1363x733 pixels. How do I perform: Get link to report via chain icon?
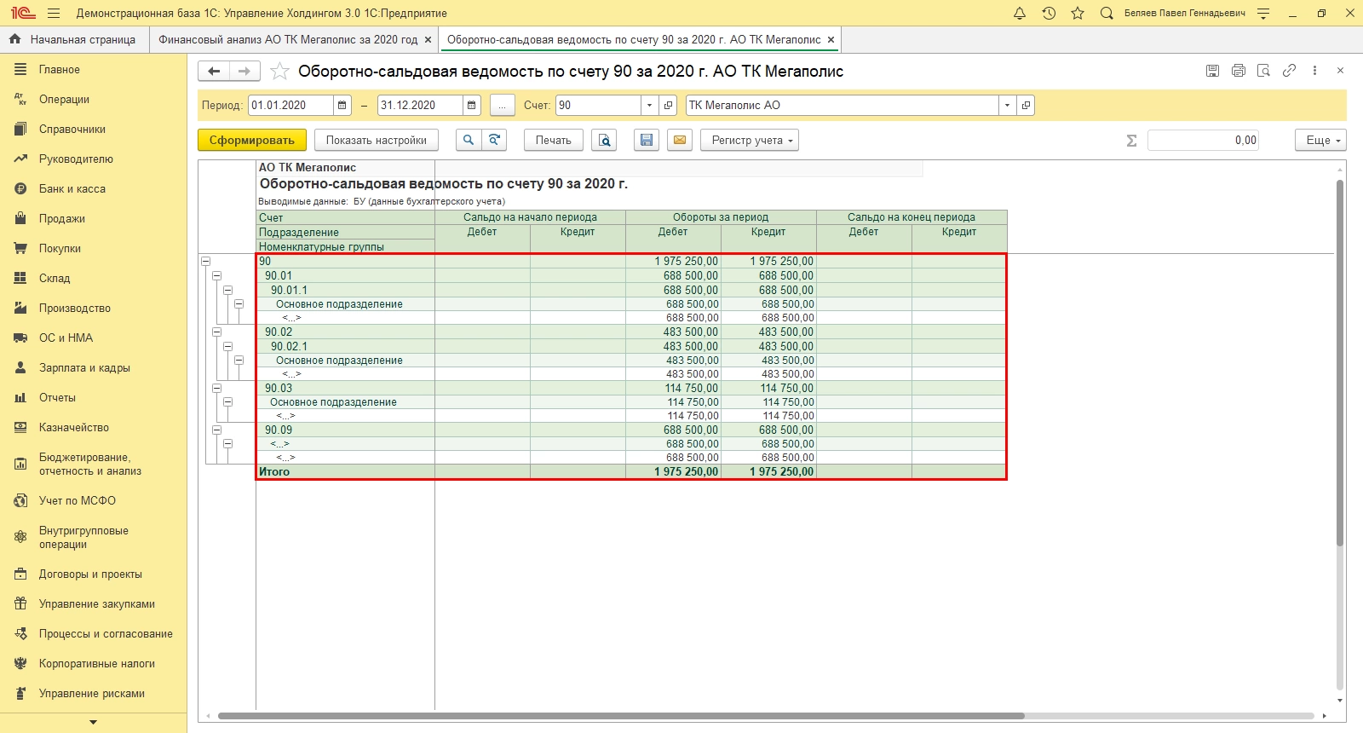point(1289,71)
